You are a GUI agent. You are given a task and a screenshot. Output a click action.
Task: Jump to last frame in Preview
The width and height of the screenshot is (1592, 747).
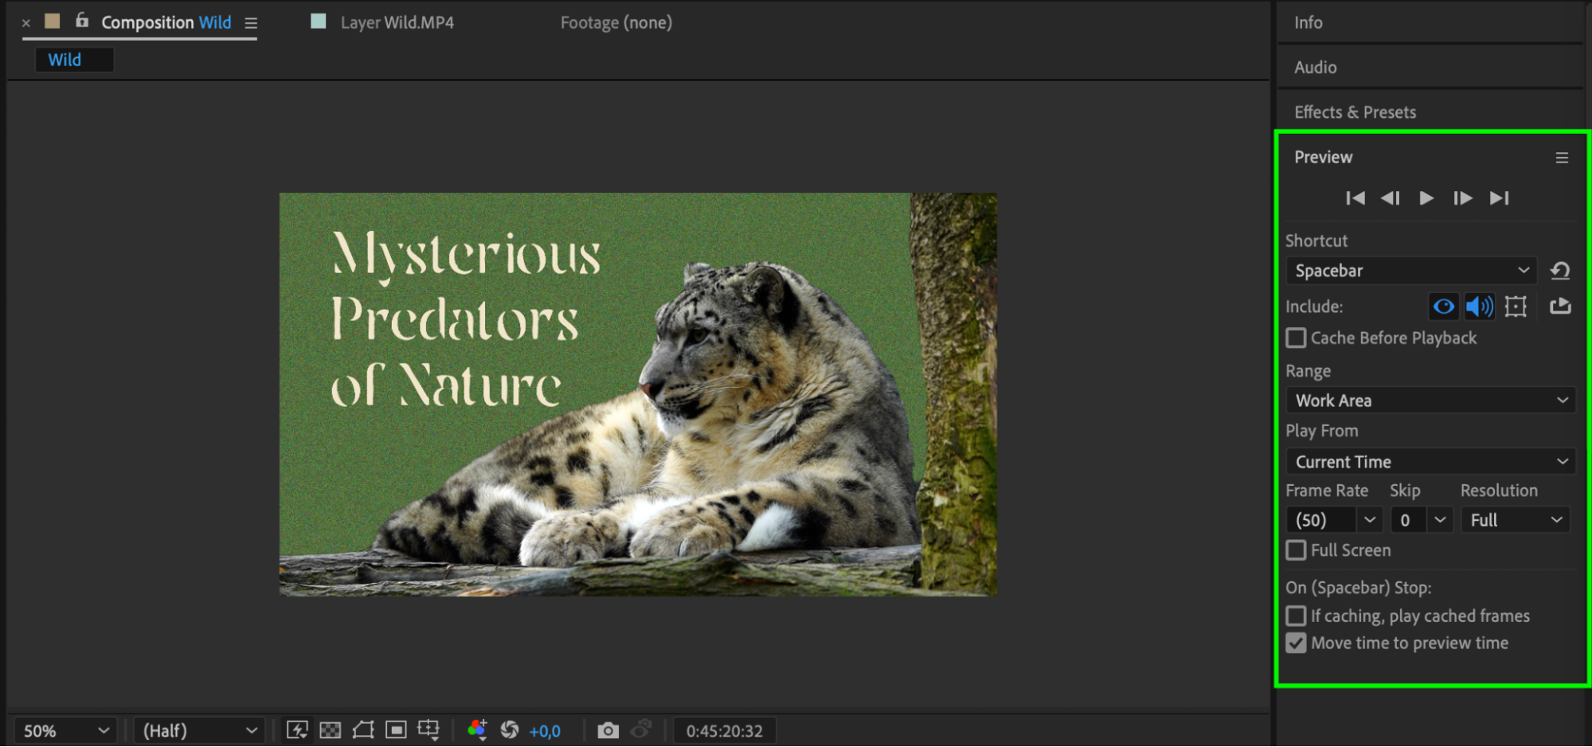[x=1499, y=198]
